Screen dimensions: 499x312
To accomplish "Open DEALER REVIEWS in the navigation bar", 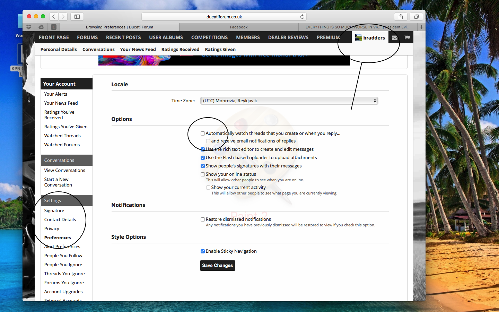I will pyautogui.click(x=288, y=37).
